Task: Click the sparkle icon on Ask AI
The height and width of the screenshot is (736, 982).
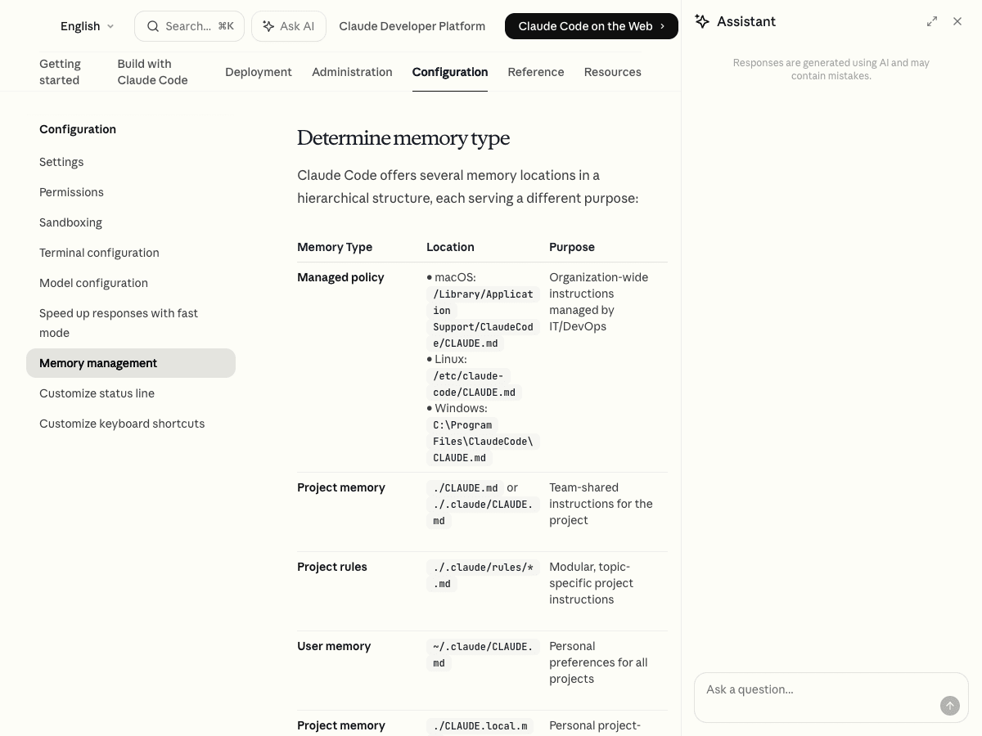Action: point(268,26)
